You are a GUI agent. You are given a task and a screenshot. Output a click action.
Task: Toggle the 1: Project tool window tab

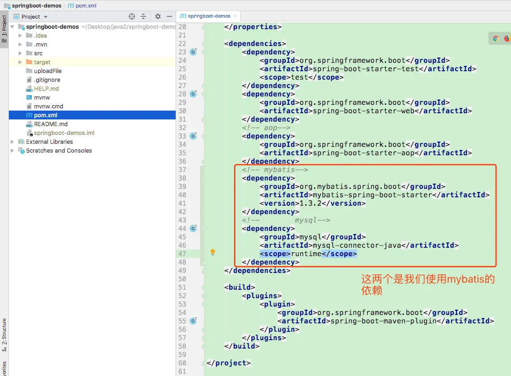click(x=4, y=29)
